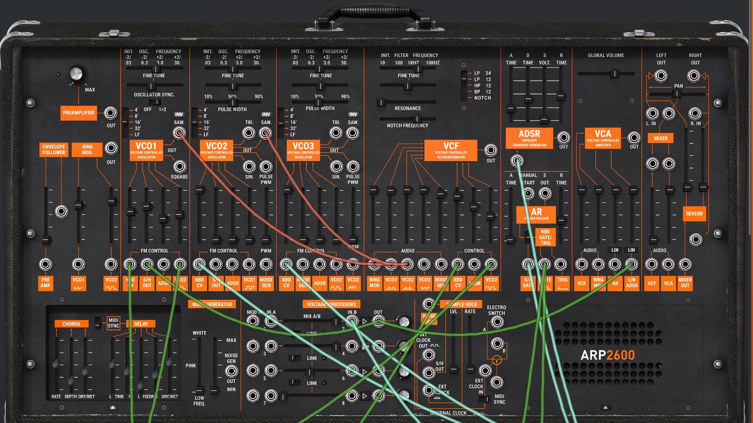Screen dimensions: 753x423
Task: Adjust the noise generator LOW FREQ. slider
Action: pyautogui.click(x=199, y=390)
